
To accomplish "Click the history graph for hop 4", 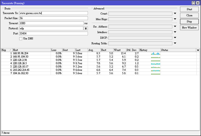I will click(155, 64).
